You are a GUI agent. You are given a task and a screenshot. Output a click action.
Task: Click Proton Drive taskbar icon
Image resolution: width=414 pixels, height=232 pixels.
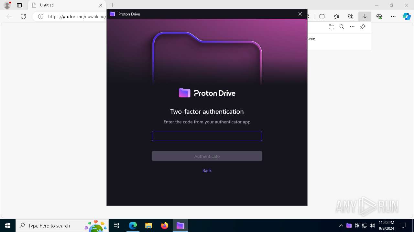(180, 226)
